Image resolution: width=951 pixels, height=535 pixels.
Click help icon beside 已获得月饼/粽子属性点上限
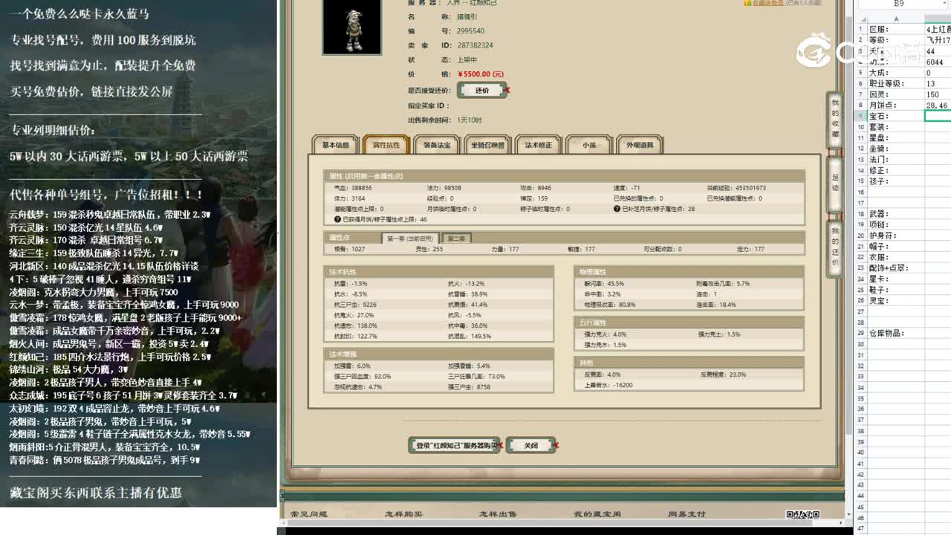337,219
